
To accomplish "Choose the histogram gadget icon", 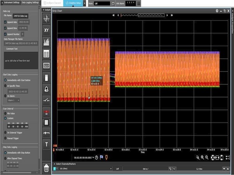I will point(46,42).
